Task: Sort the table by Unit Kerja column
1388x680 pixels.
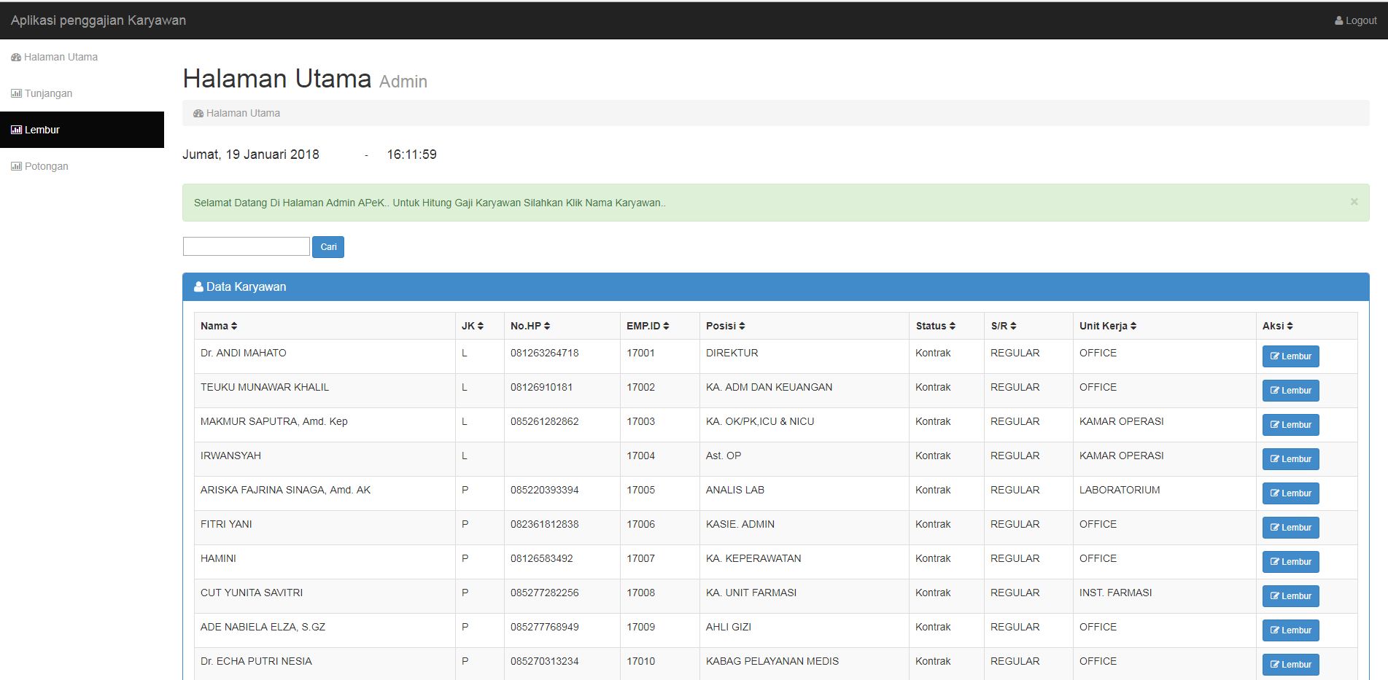Action: pyautogui.click(x=1108, y=326)
